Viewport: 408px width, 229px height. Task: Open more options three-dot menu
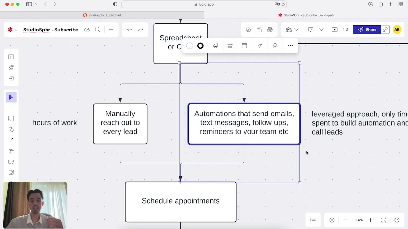point(290,46)
